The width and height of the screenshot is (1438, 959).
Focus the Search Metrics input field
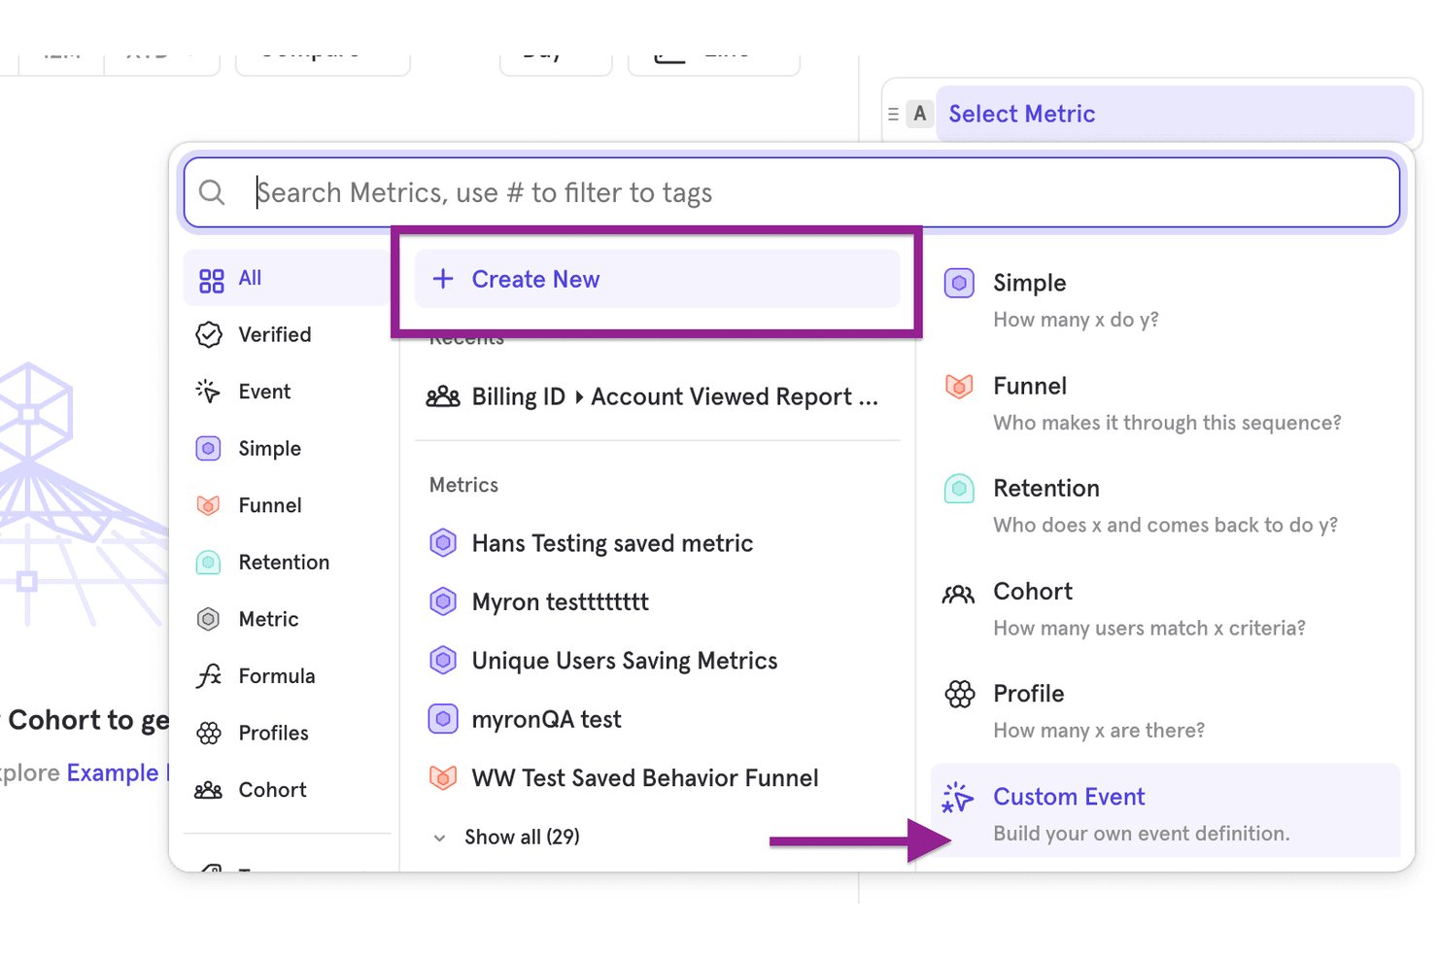(792, 192)
